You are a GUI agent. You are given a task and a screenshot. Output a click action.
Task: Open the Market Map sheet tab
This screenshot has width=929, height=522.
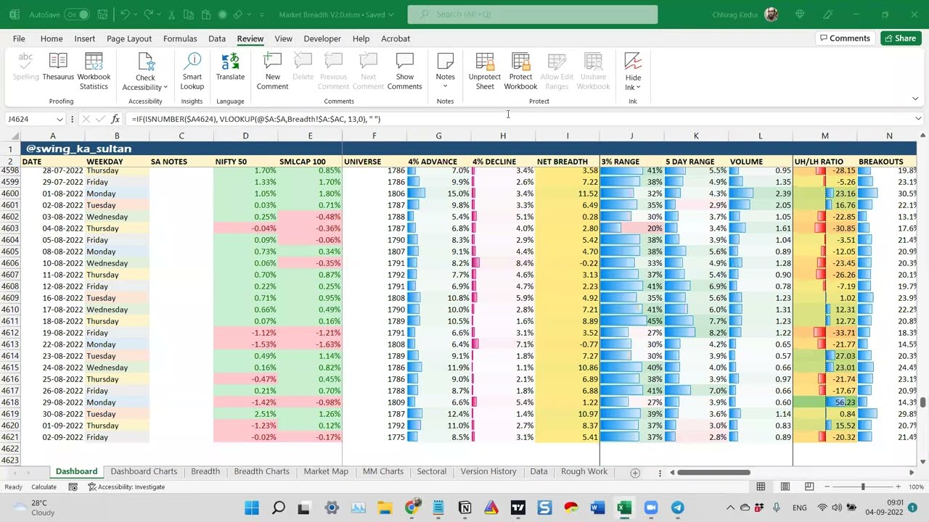(x=326, y=472)
